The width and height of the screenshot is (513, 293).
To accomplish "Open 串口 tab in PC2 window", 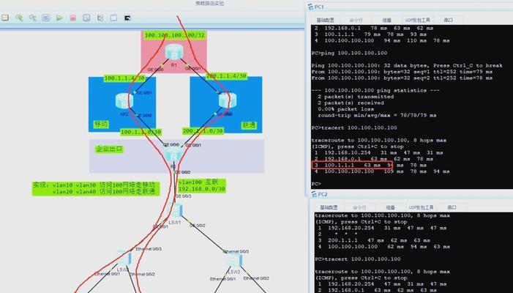I will click(452, 207).
